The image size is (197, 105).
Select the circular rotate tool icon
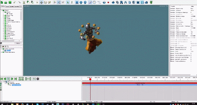pyautogui.click(x=46, y=2)
